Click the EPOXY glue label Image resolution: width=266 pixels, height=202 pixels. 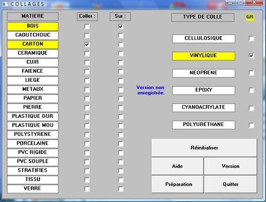pyautogui.click(x=203, y=90)
